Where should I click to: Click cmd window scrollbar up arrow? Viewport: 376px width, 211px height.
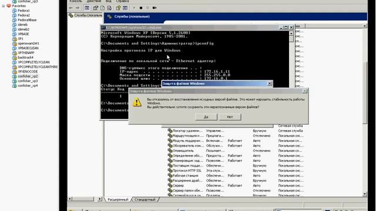tap(291, 33)
